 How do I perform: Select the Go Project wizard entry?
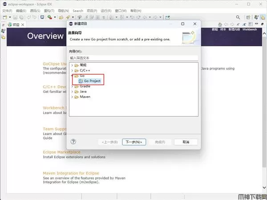coord(92,81)
